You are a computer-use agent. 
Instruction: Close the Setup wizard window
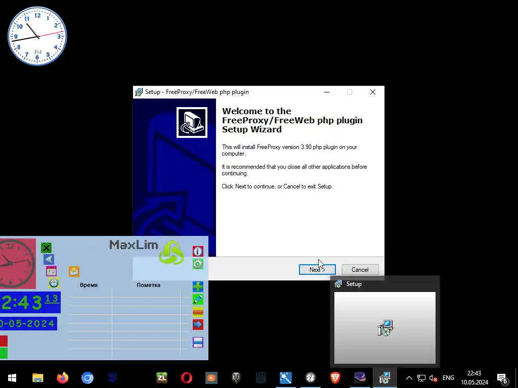tap(373, 92)
